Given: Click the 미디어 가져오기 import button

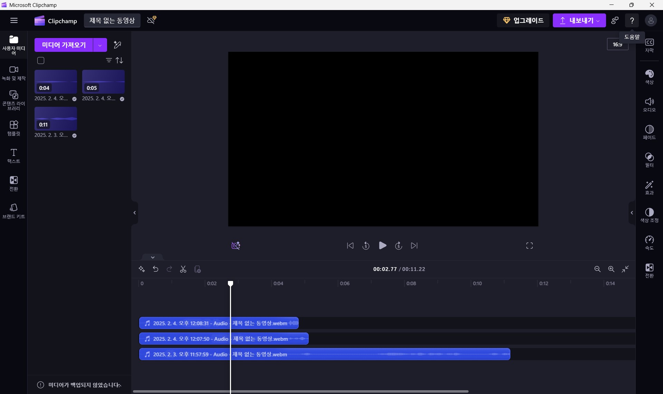Looking at the screenshot, I should point(64,45).
